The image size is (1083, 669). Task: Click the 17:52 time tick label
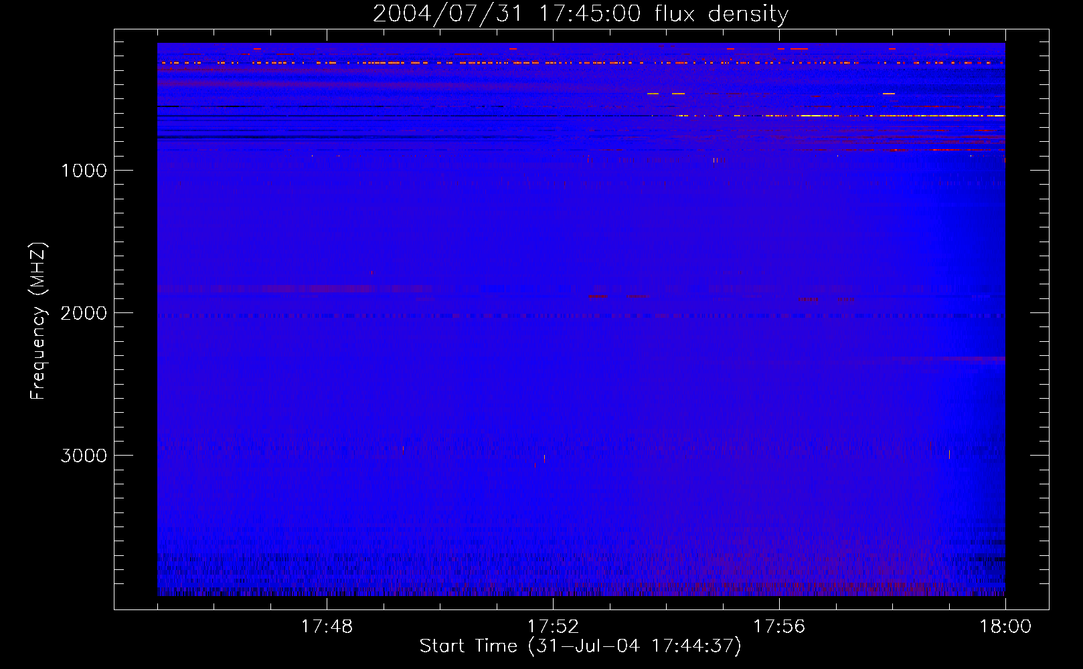553,627
